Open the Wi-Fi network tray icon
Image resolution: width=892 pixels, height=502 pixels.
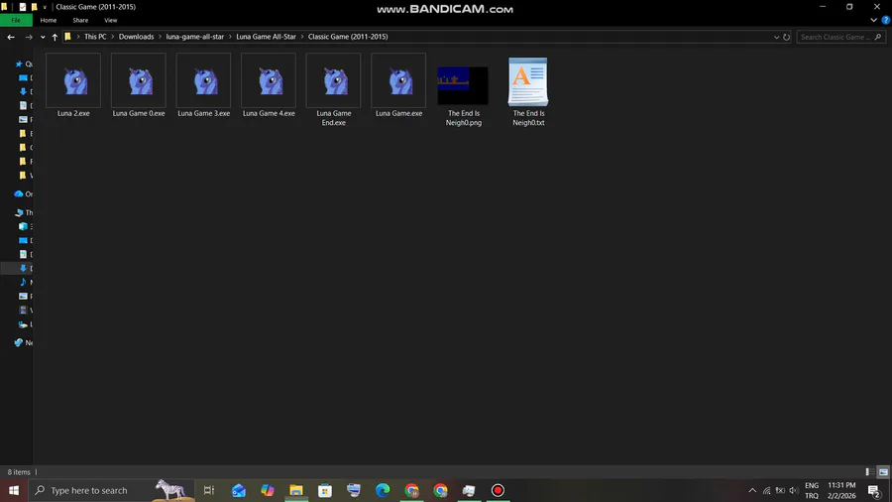point(766,490)
